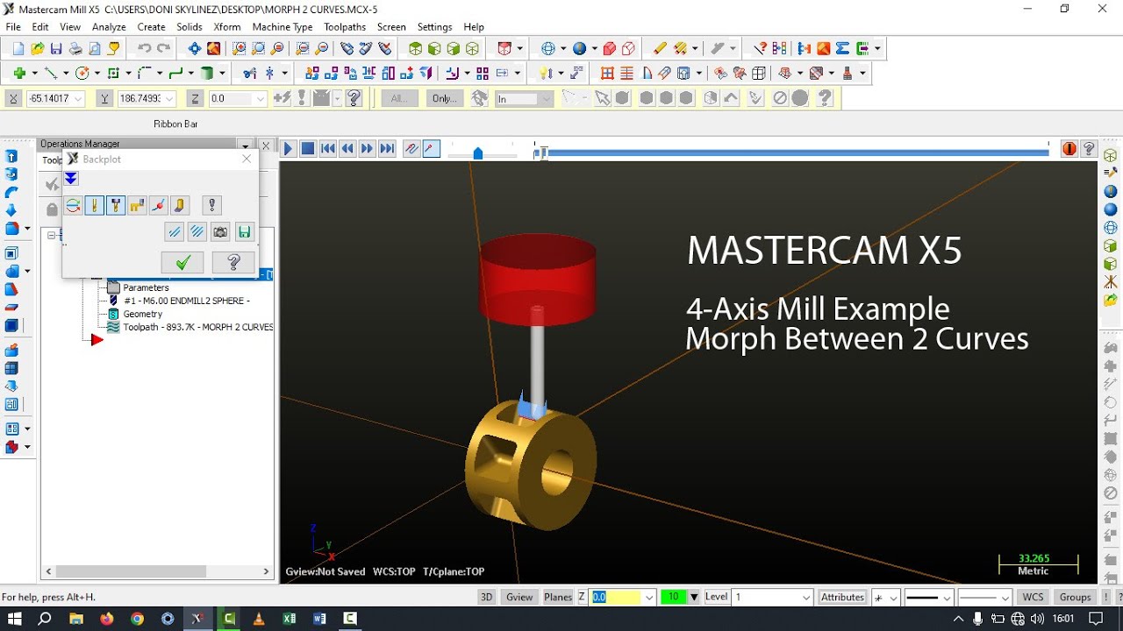Toggle Backplot display endpoints icon
This screenshot has width=1123, height=631.
tap(158, 205)
